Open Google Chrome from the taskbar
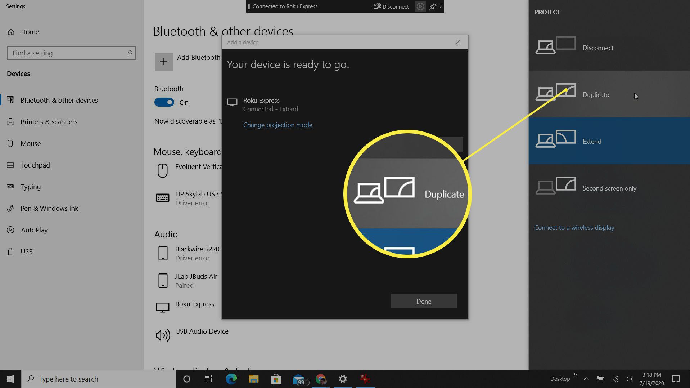 pos(320,379)
